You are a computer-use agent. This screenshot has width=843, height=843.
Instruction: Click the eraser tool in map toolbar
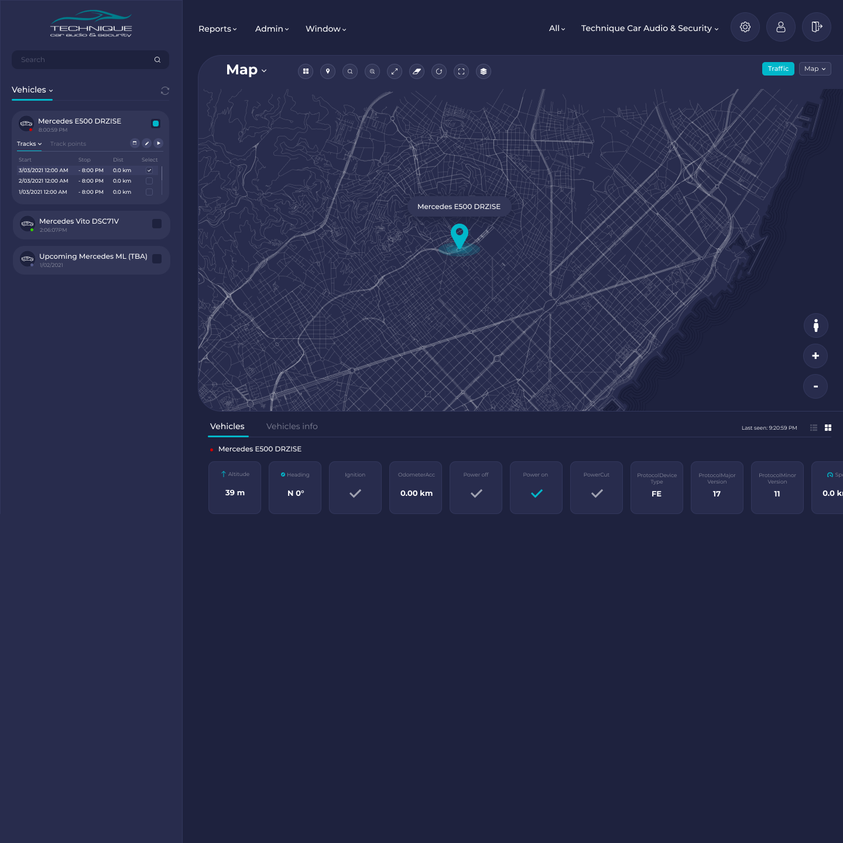click(417, 71)
